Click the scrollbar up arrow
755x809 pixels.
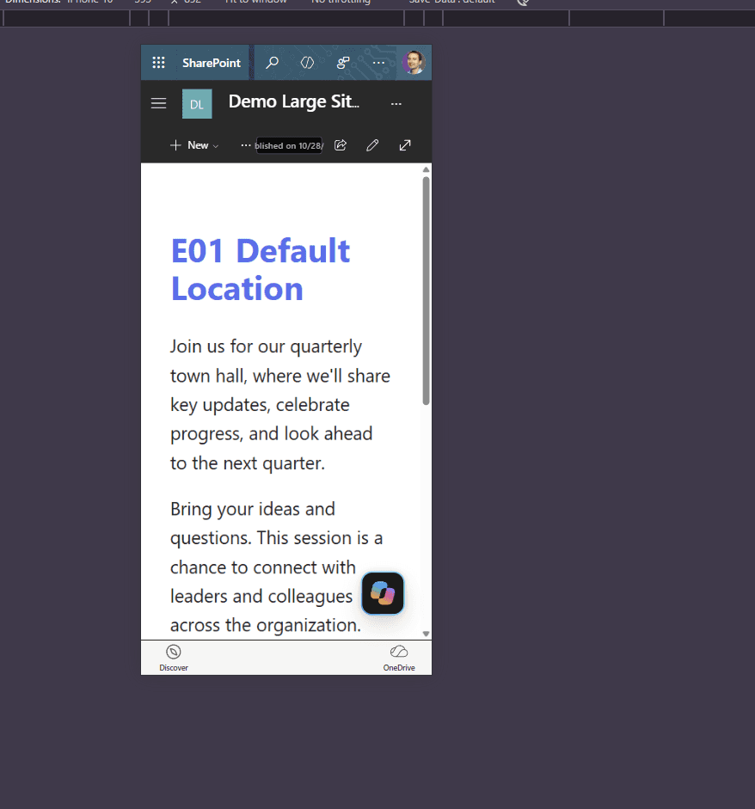point(426,169)
